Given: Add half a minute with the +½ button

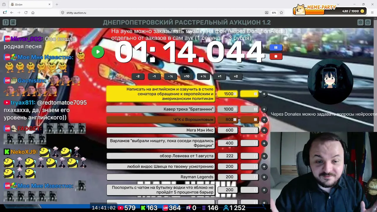Looking at the screenshot, I should [203, 76].
